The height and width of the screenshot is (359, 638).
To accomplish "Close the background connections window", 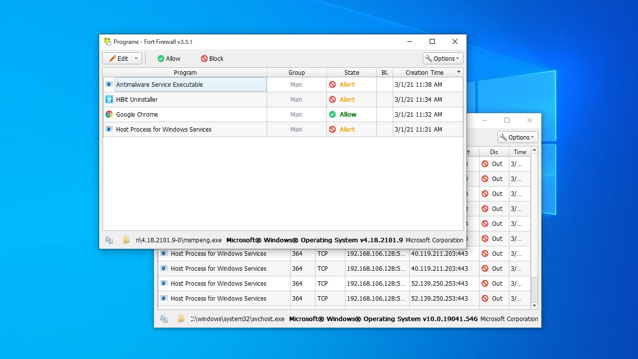I will (x=530, y=120).
